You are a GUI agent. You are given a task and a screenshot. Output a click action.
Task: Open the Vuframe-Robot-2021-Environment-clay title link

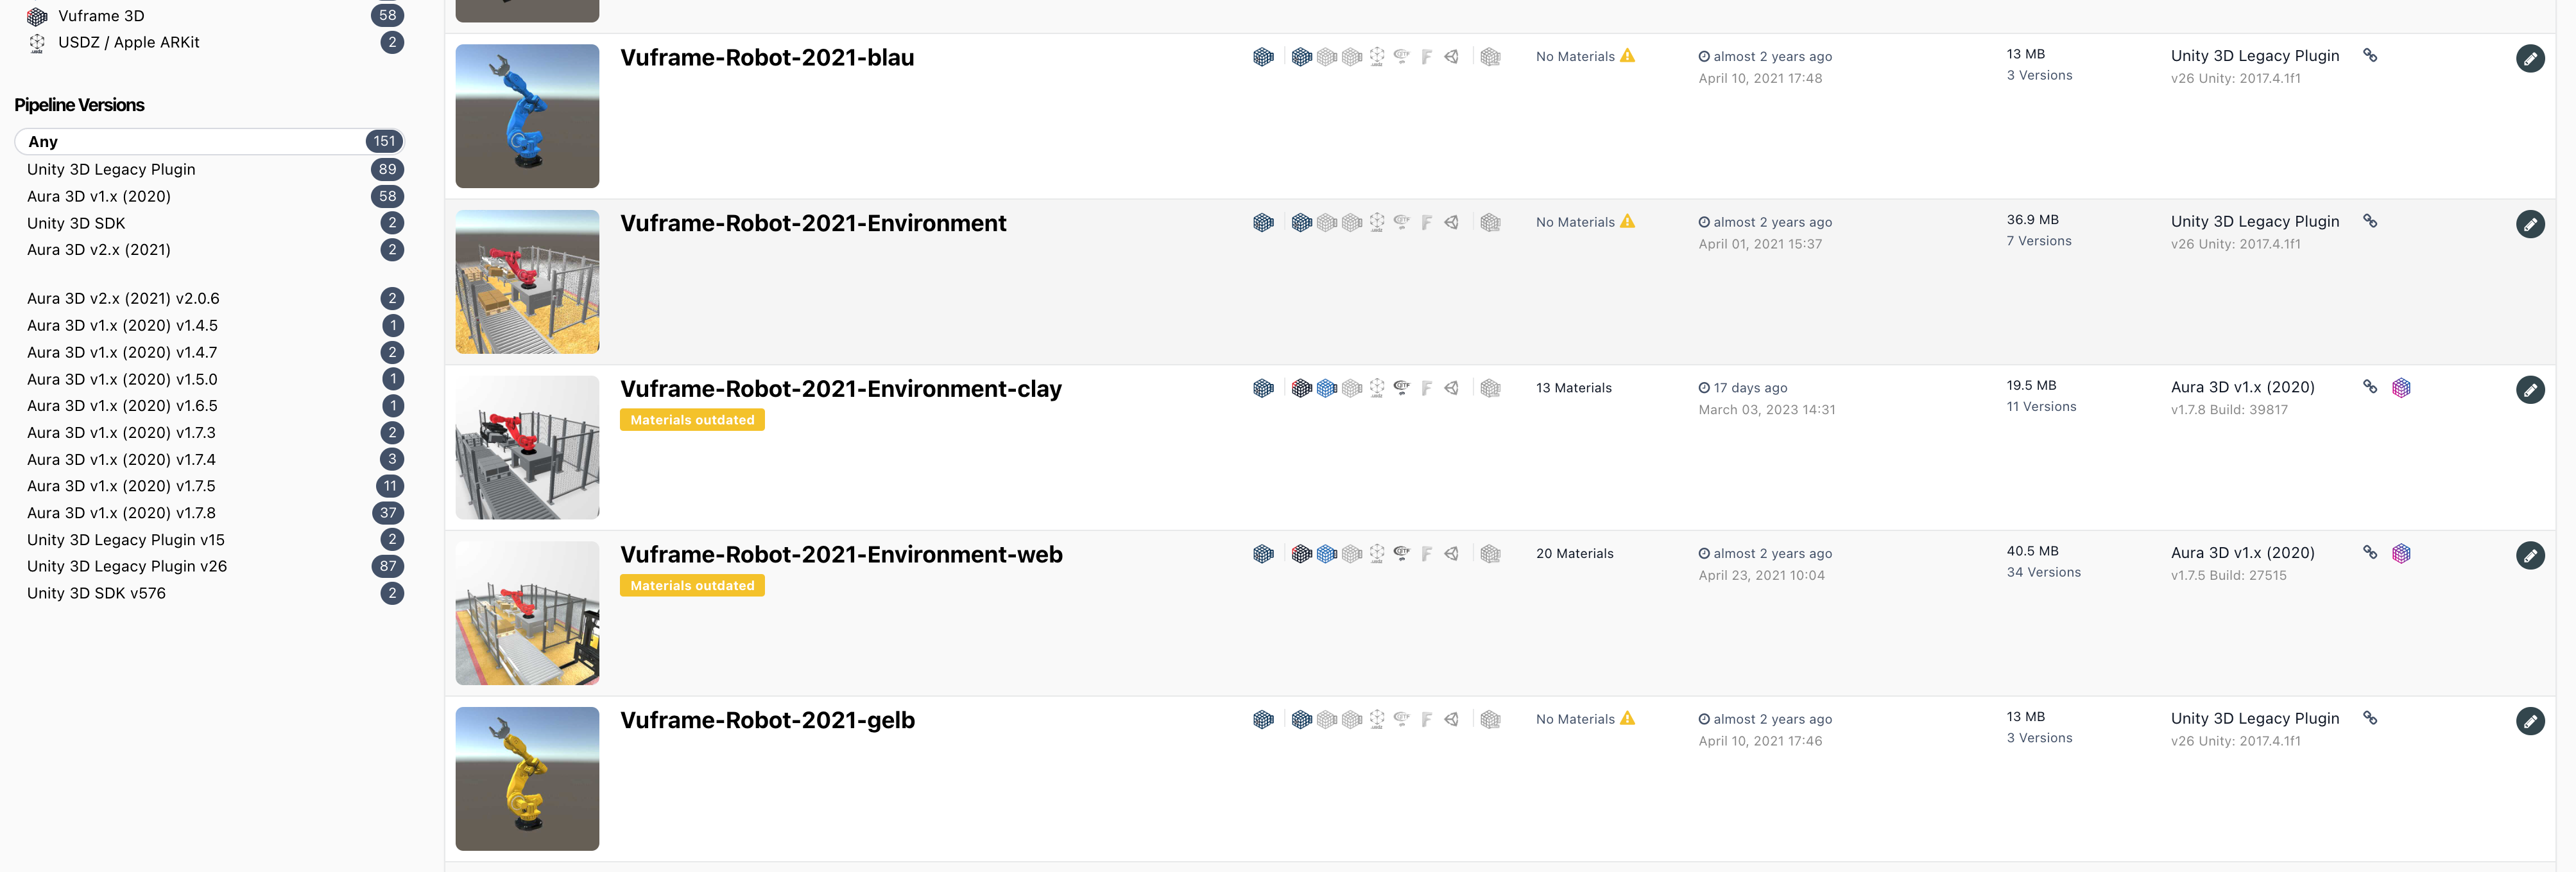pyautogui.click(x=841, y=389)
